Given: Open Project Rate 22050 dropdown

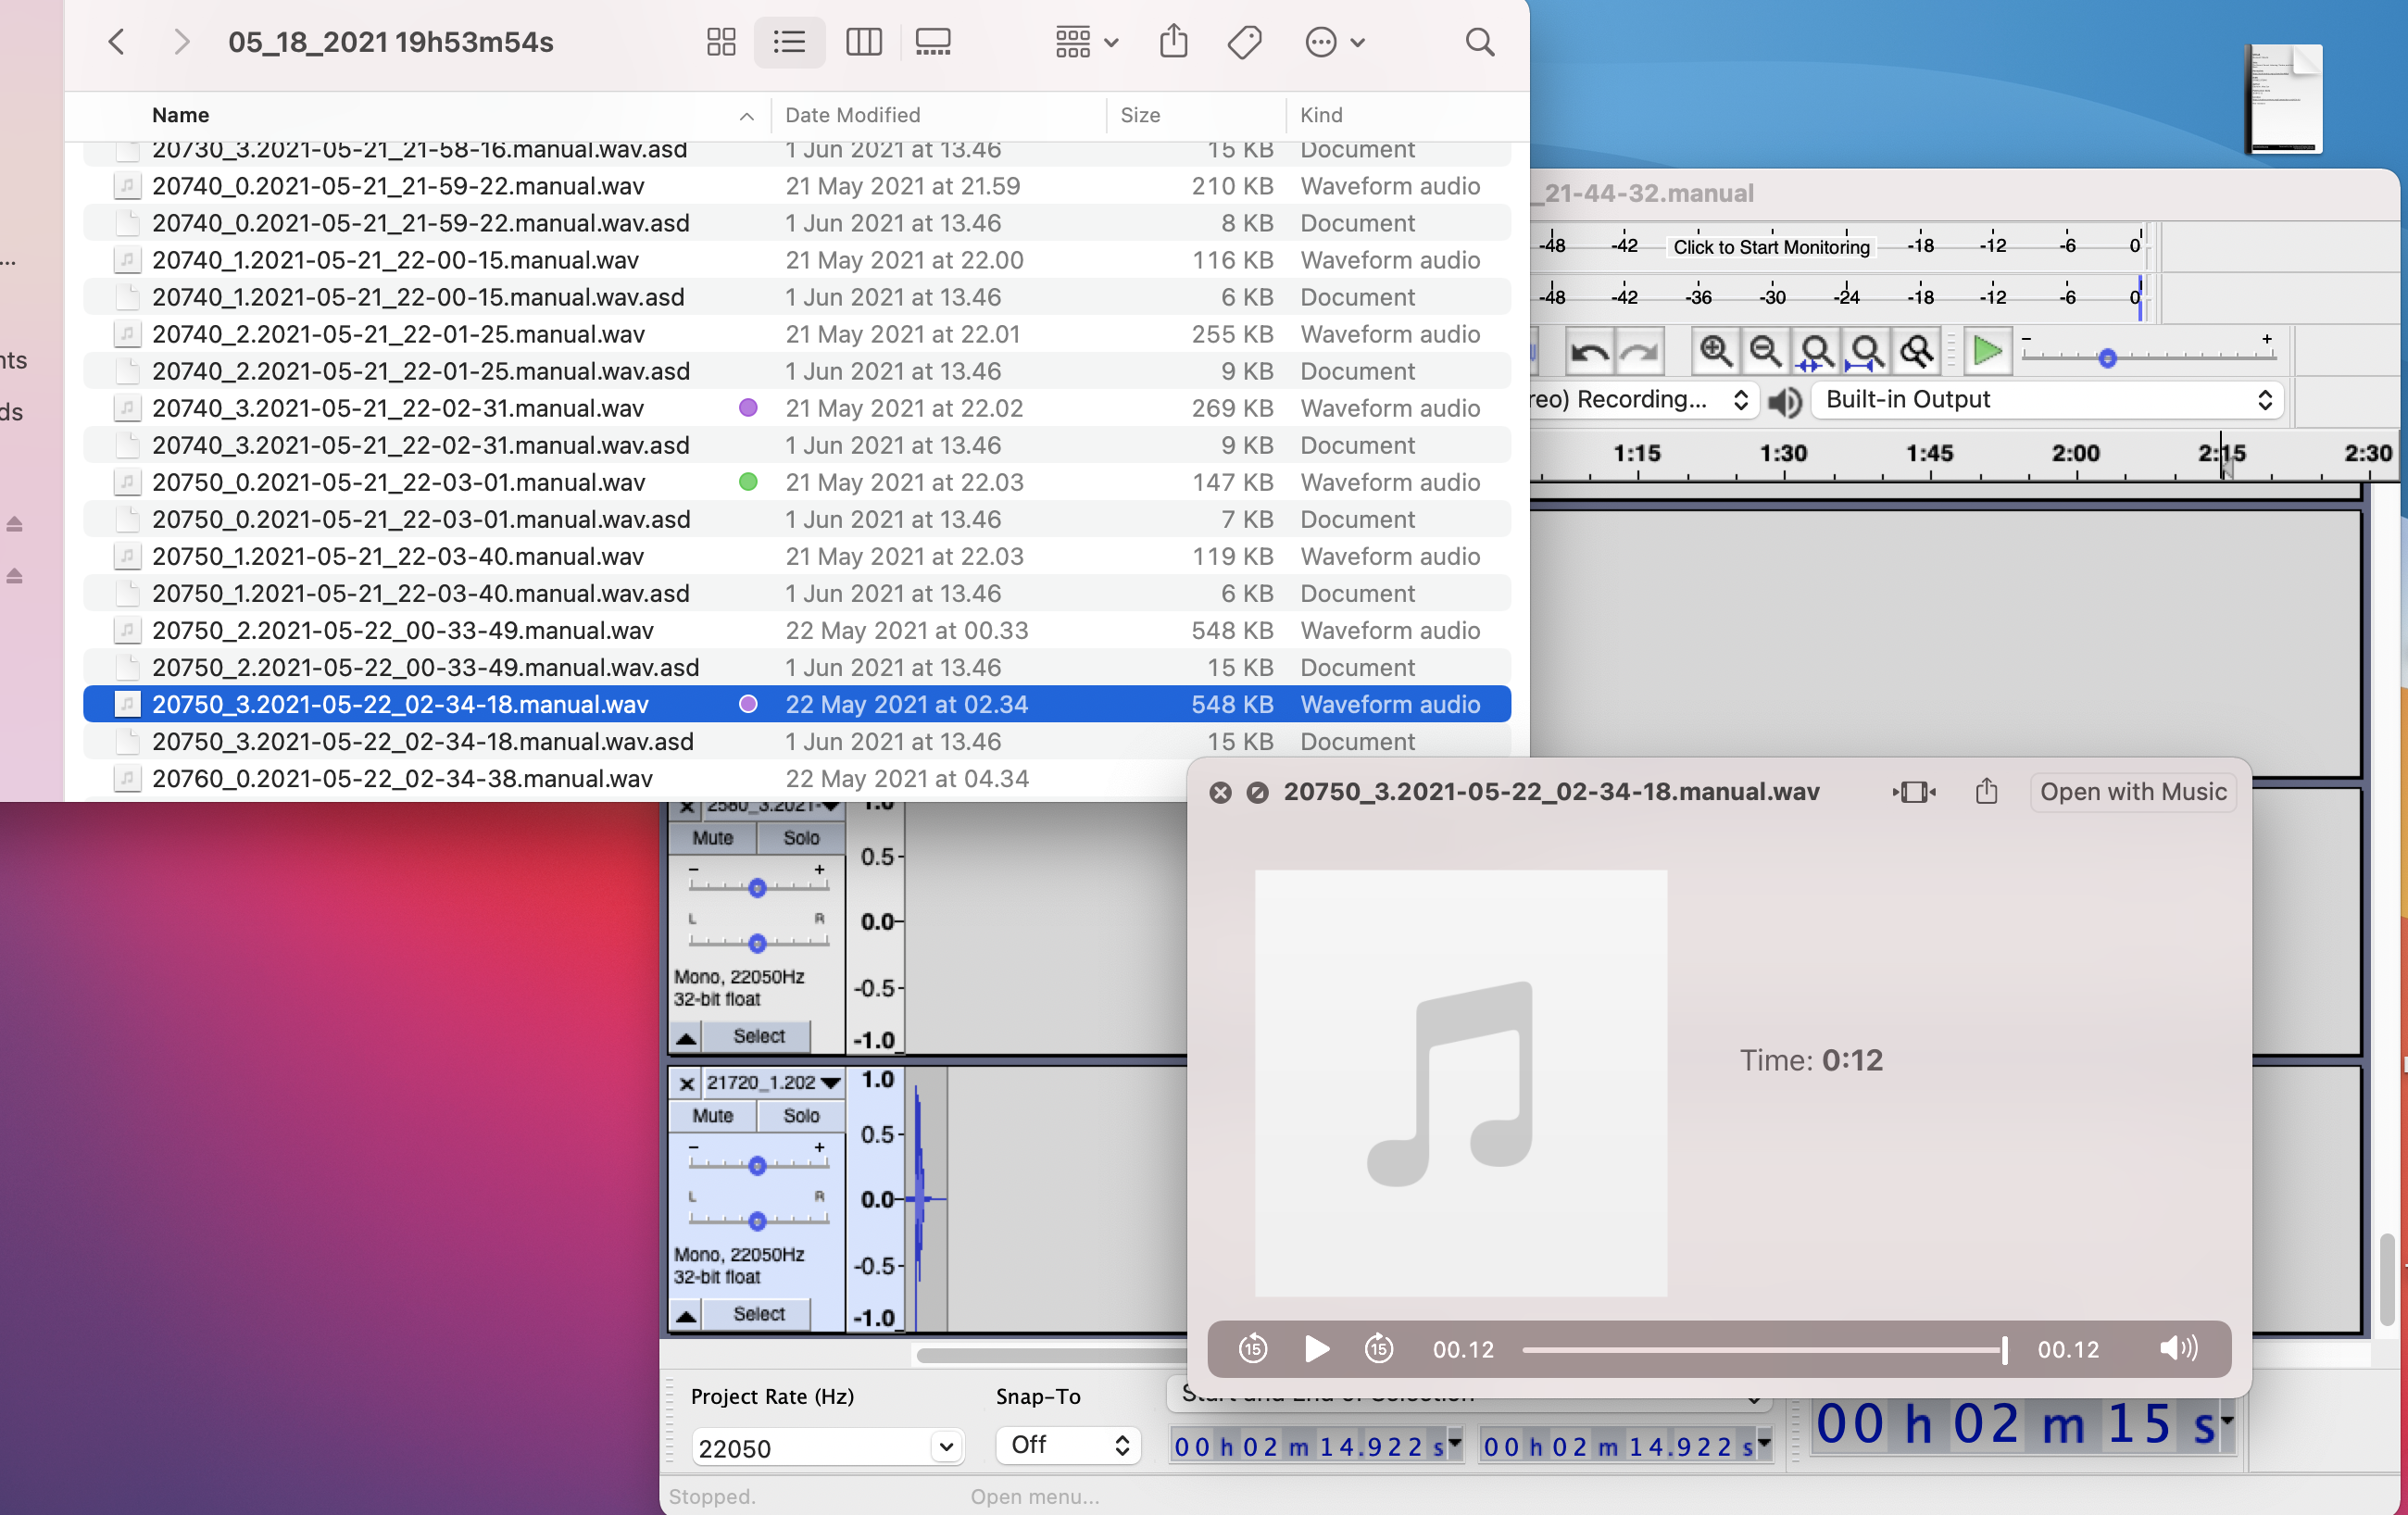Looking at the screenshot, I should [x=945, y=1447].
